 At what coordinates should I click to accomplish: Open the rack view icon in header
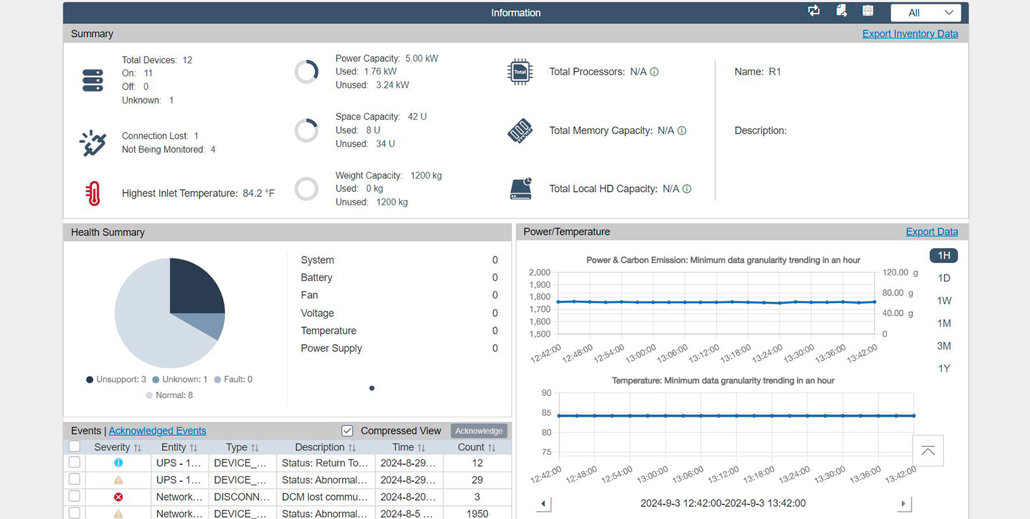click(x=868, y=11)
